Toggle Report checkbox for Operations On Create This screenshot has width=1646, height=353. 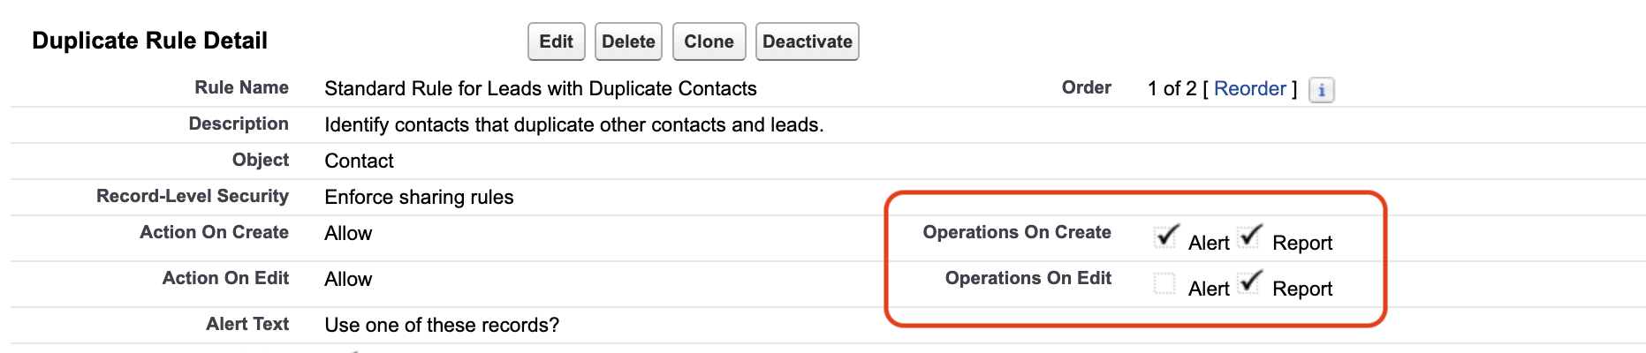[1249, 237]
